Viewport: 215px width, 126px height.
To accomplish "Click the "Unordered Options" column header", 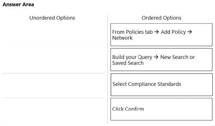I will click(52, 18).
